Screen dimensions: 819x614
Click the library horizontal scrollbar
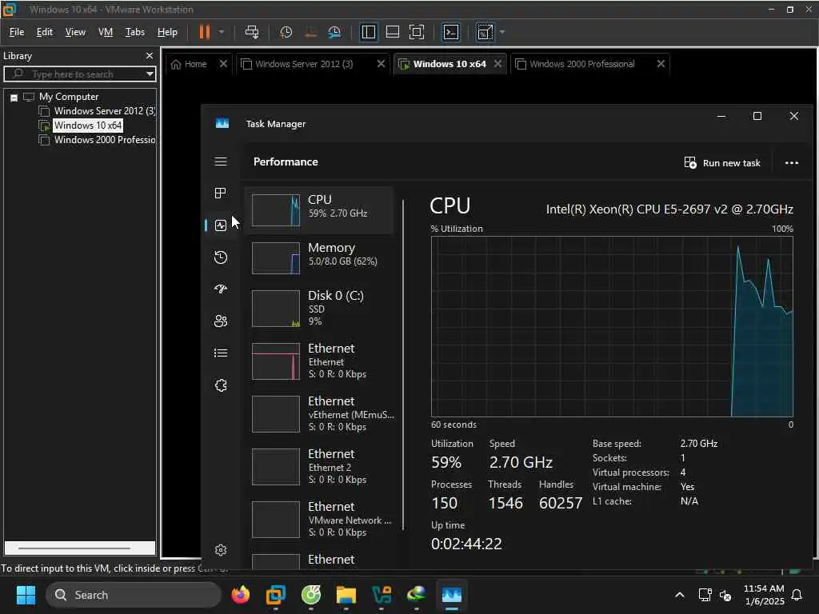click(x=74, y=548)
